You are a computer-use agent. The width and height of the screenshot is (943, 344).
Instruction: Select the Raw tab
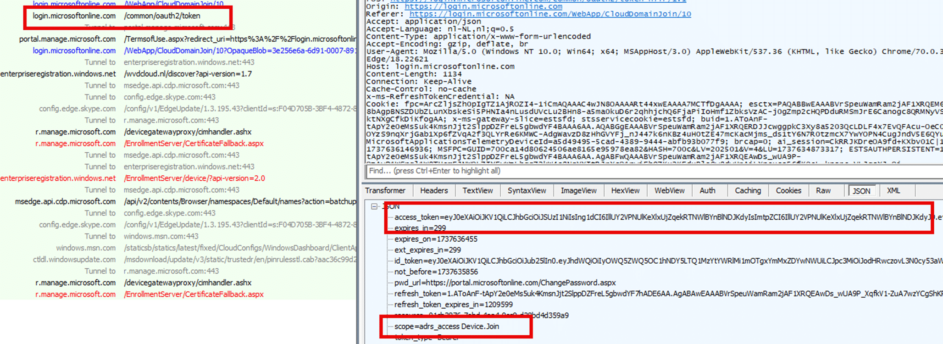[823, 191]
